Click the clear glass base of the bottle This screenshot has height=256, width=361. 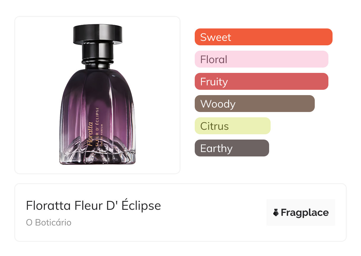coord(98,156)
